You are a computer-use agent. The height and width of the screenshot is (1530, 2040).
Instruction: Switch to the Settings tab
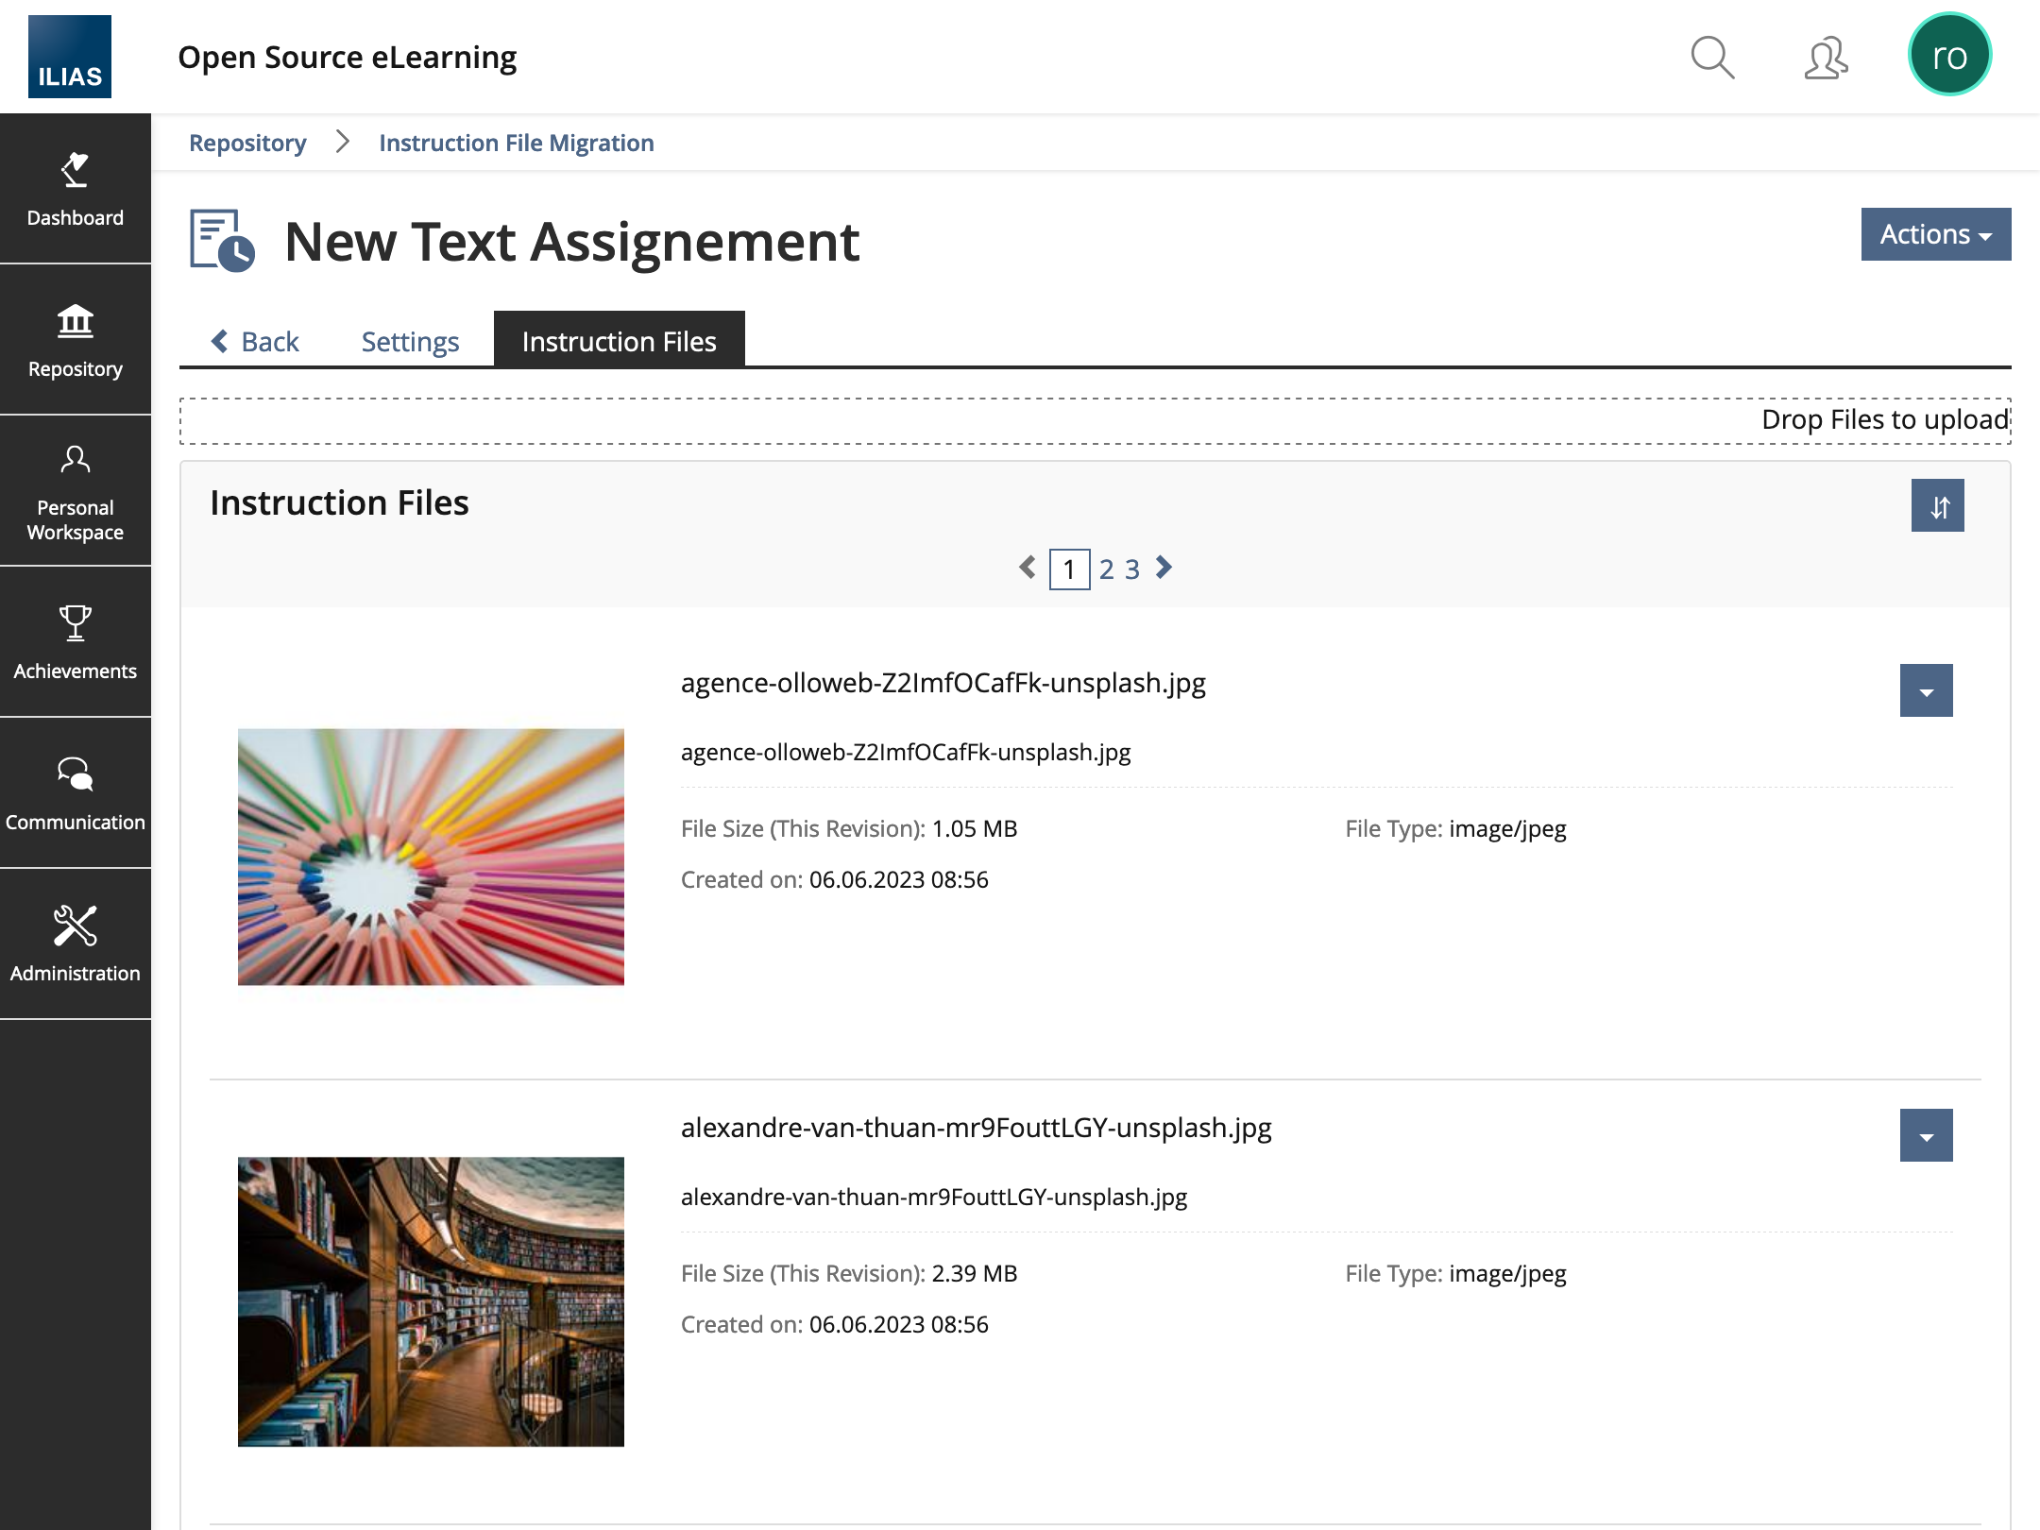click(410, 341)
